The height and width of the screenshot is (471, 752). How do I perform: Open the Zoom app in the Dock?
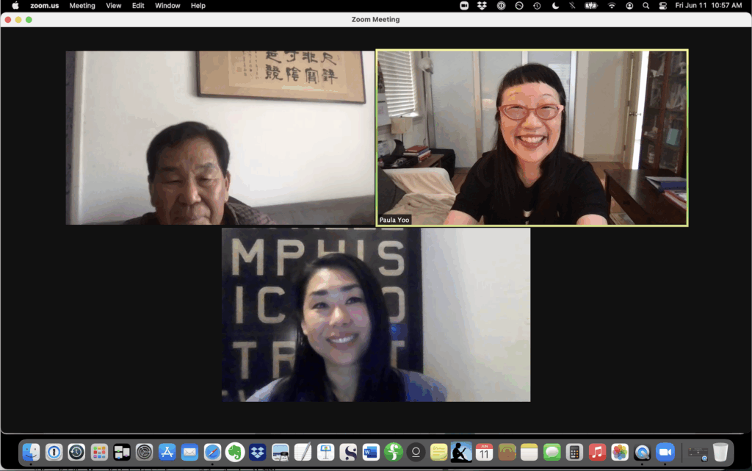point(665,452)
